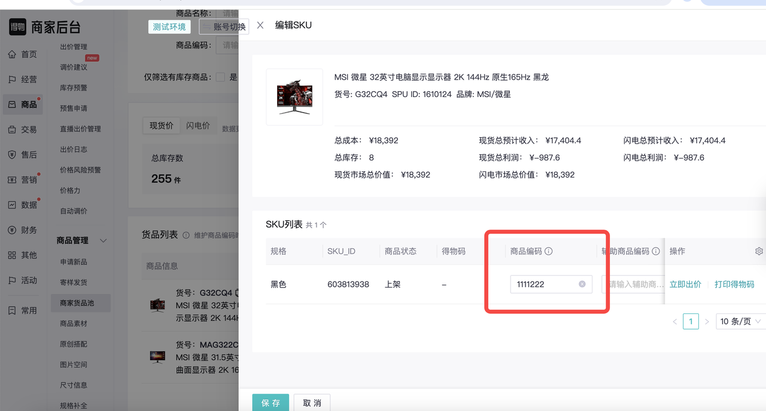Click the monitor product thumbnail in SKU panel
Viewport: 766px width, 411px height.
pos(294,97)
